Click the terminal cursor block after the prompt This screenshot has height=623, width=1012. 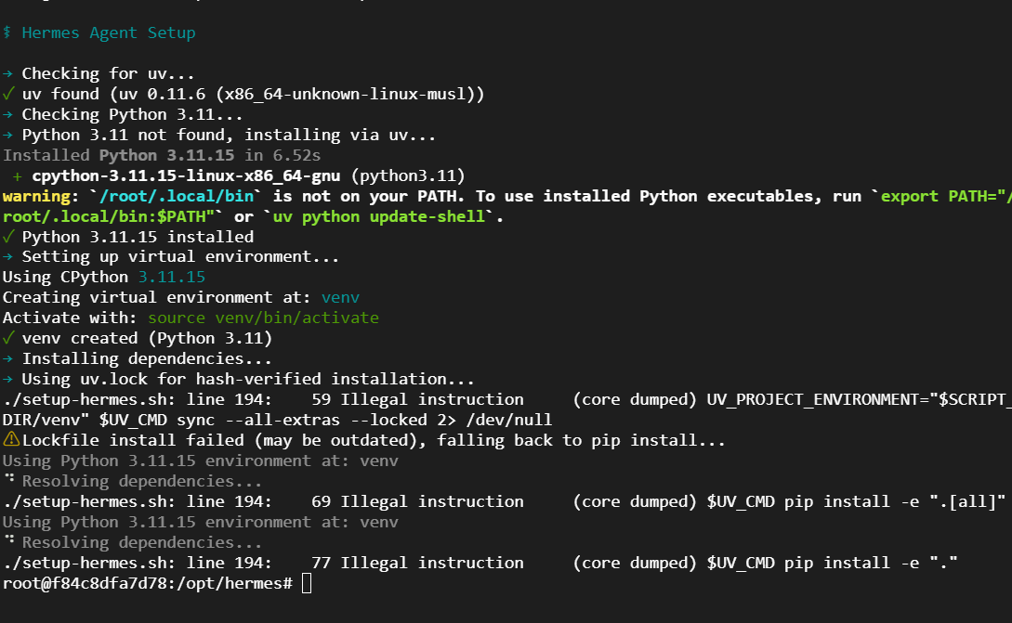click(307, 583)
